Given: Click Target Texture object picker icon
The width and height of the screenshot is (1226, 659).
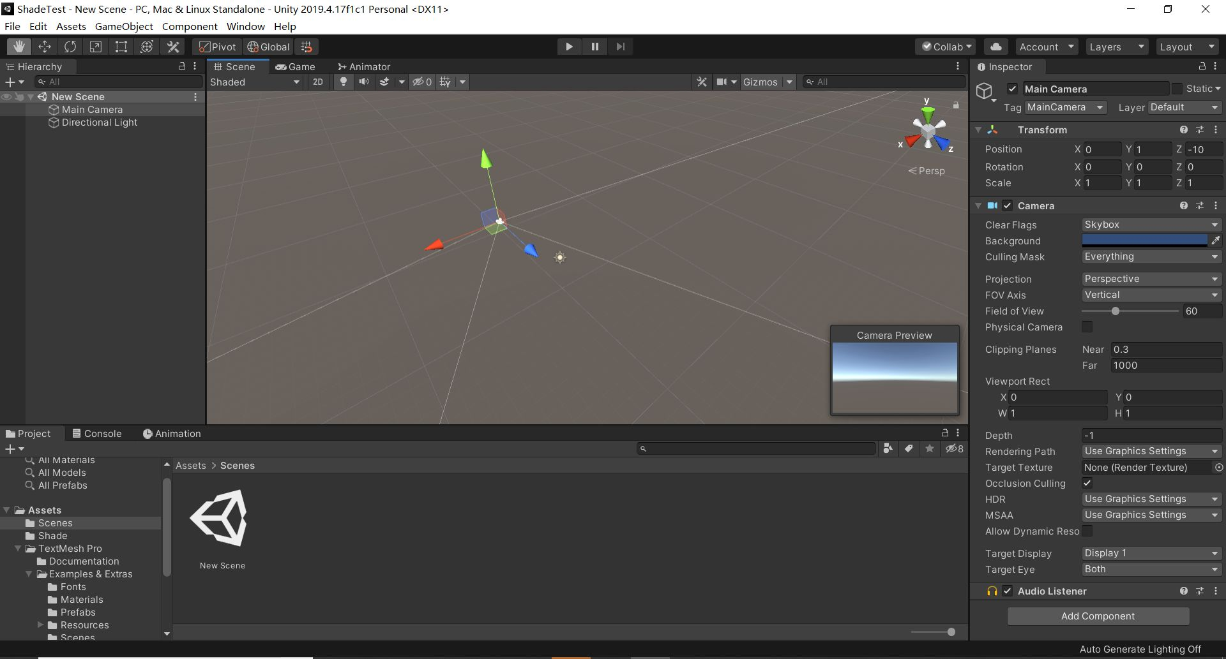Looking at the screenshot, I should pyautogui.click(x=1218, y=468).
